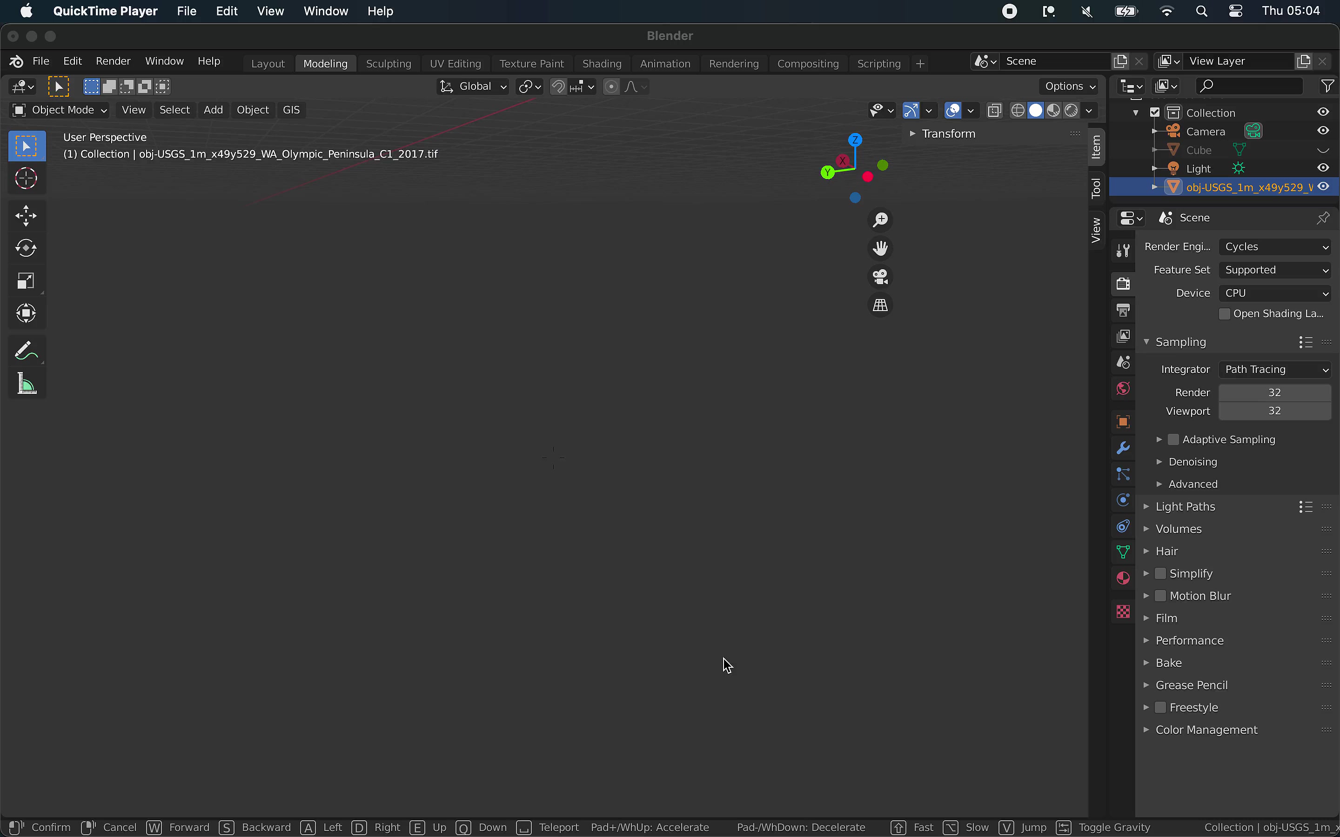
Task: Select the Measure tool
Action: (x=26, y=384)
